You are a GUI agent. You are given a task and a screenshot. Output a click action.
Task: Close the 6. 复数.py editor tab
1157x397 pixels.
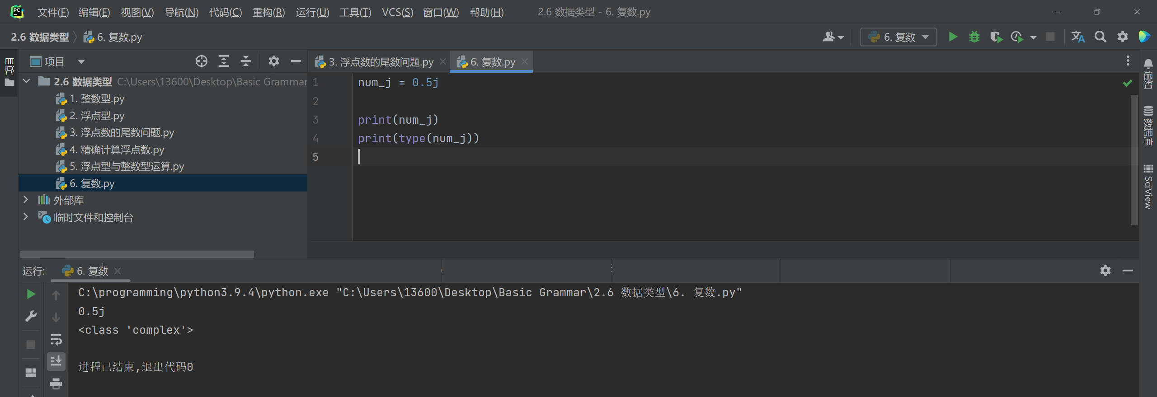click(525, 61)
